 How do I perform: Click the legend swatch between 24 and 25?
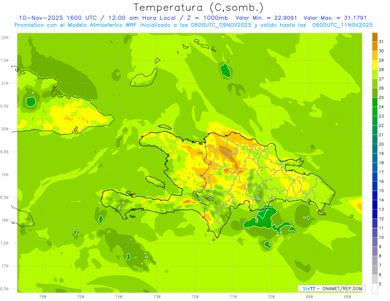click(x=375, y=102)
